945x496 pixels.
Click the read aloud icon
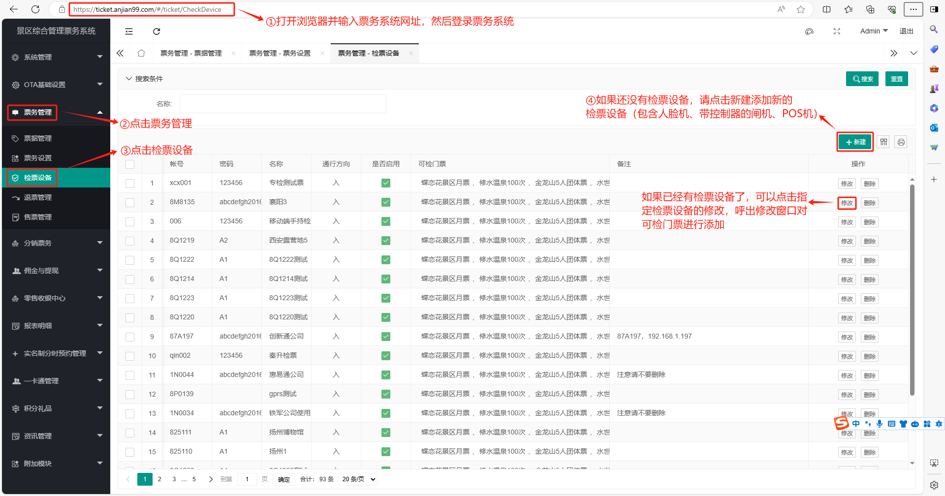tap(781, 9)
